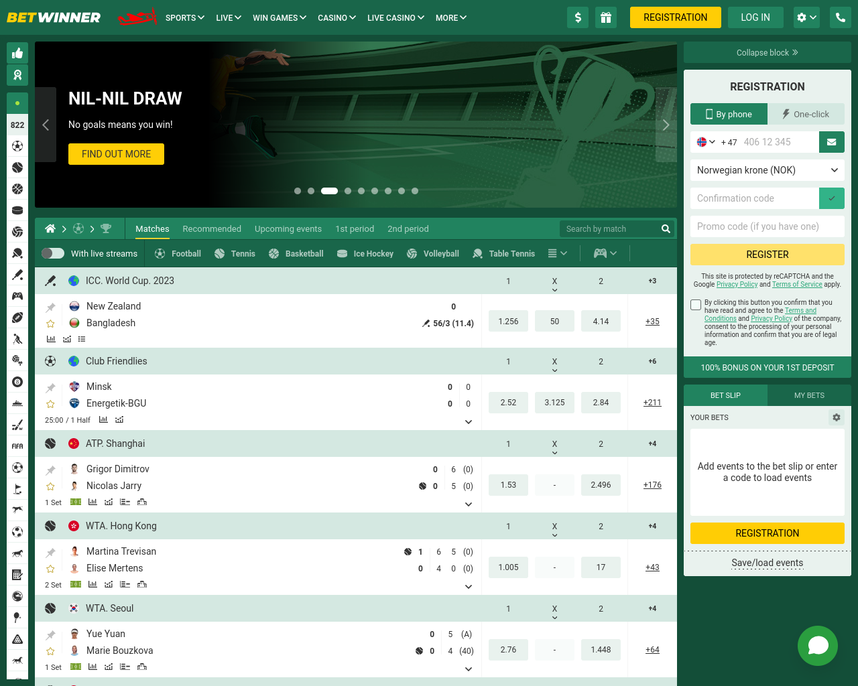Switch to Upcoming events tab
This screenshot has width=858, height=686.
pyautogui.click(x=288, y=228)
